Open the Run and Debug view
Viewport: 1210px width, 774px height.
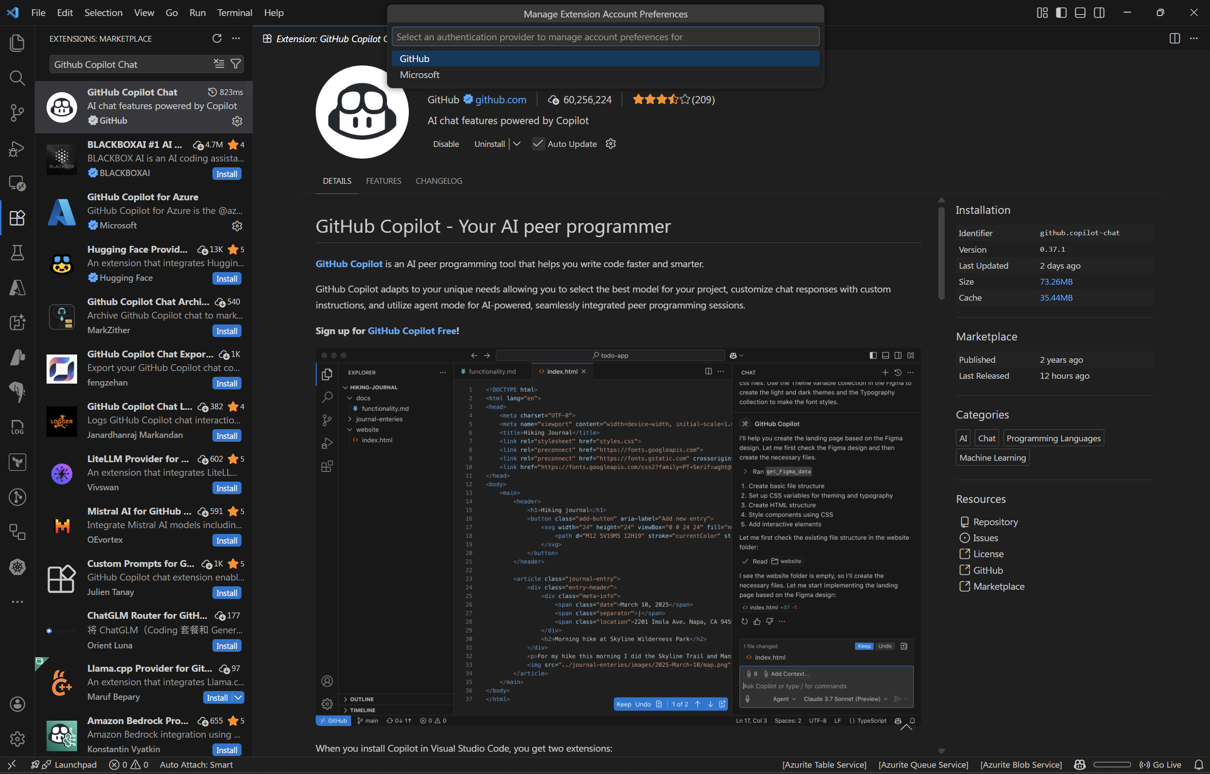coord(17,148)
